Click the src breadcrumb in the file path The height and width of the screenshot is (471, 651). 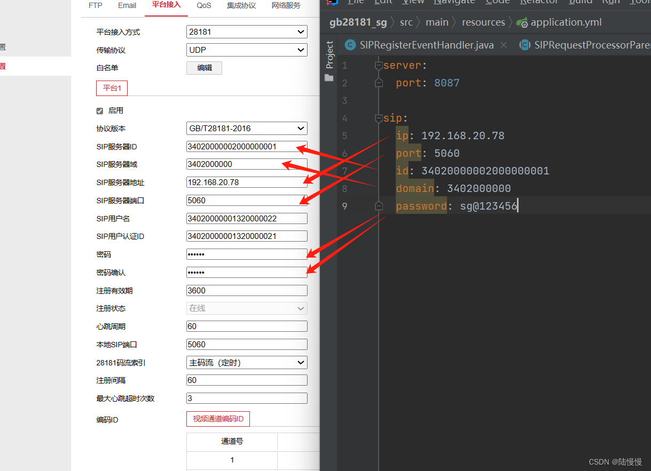point(406,22)
